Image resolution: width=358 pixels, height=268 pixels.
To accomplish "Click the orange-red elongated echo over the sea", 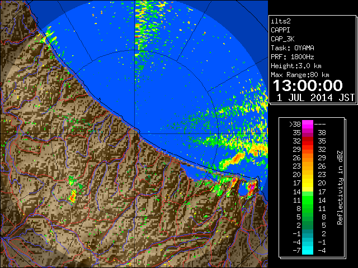I will (x=233, y=159).
